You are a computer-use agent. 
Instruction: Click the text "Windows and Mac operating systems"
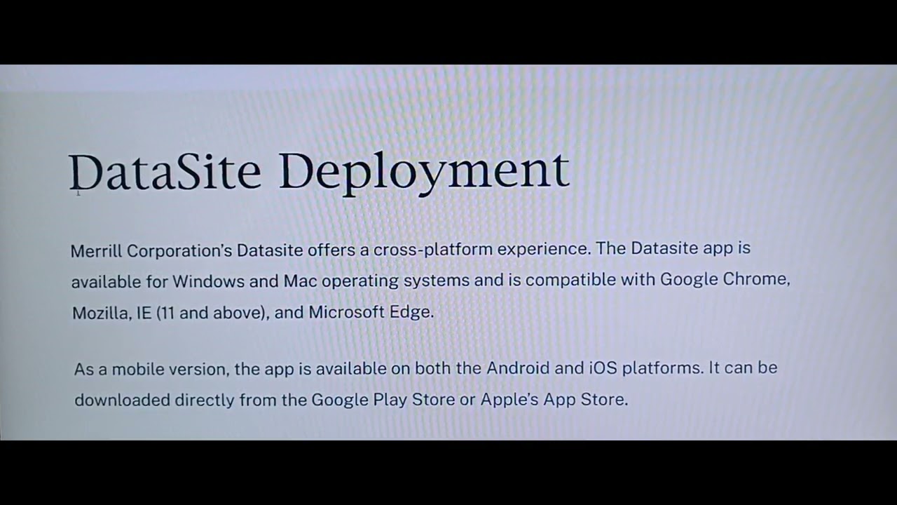click(x=321, y=281)
